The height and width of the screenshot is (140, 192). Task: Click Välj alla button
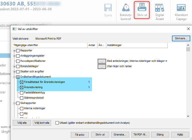tap(22, 123)
